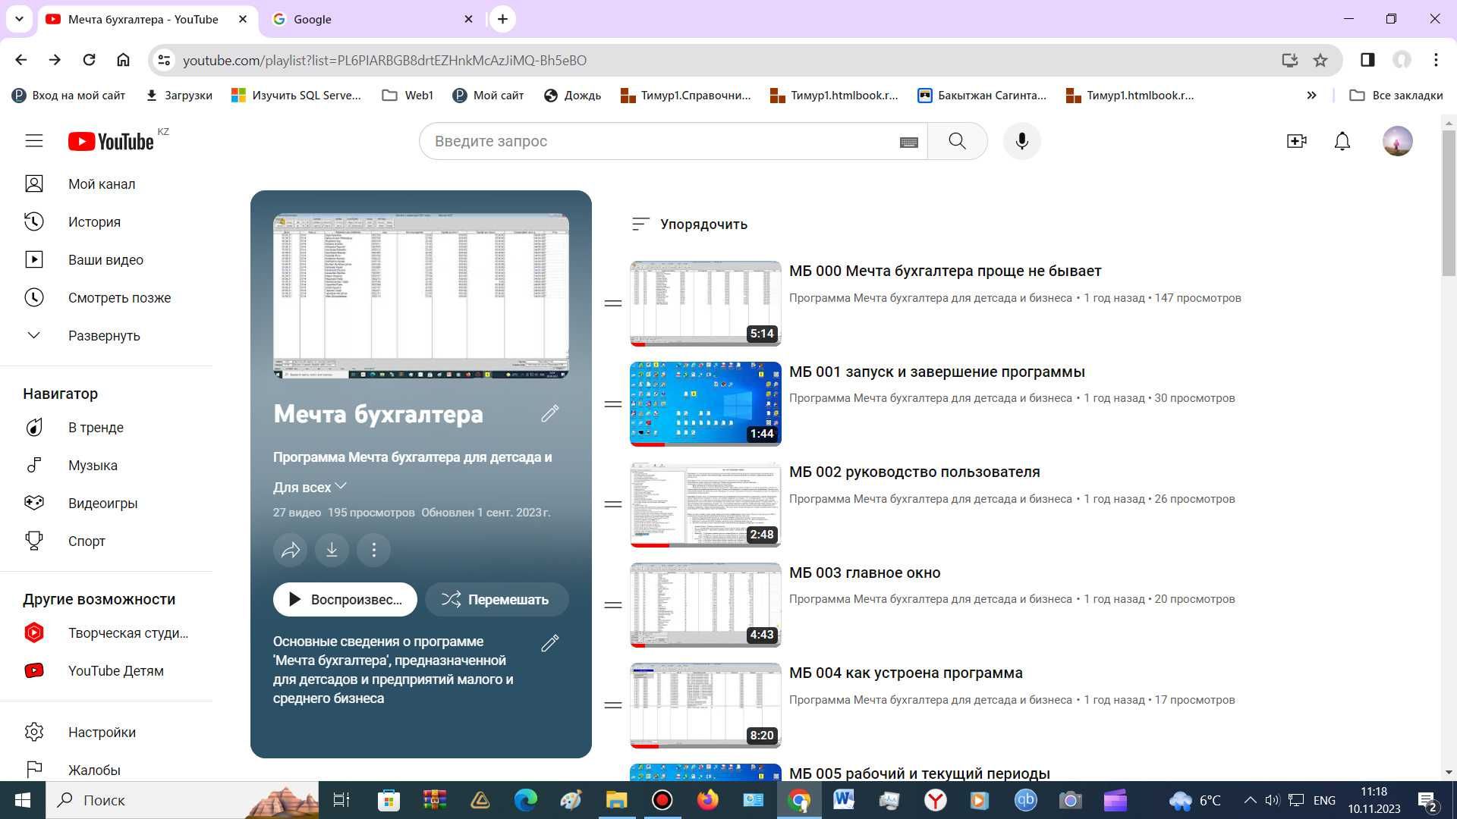The height and width of the screenshot is (819, 1457).
Task: Go to browser home page icon
Action: click(123, 60)
